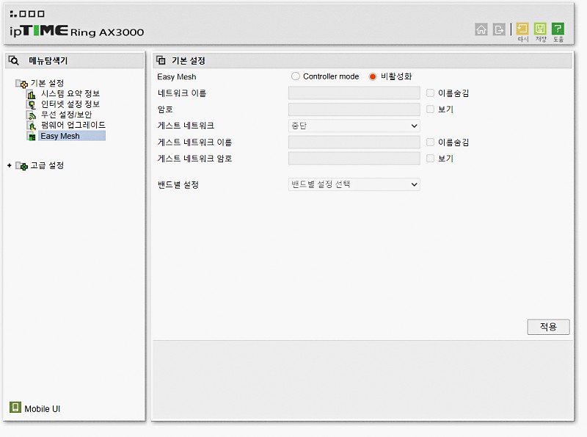Click the Home icon in header
Image resolution: width=587 pixels, height=437 pixels.
pyautogui.click(x=481, y=29)
